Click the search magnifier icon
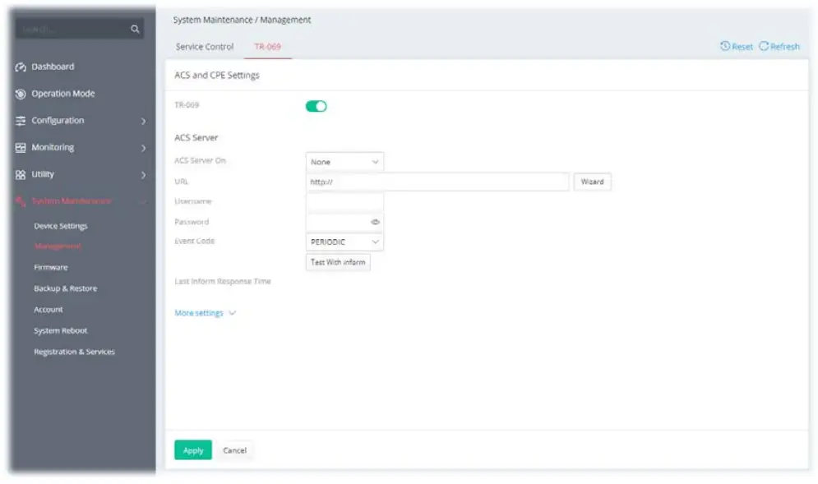The image size is (818, 484). (x=135, y=30)
